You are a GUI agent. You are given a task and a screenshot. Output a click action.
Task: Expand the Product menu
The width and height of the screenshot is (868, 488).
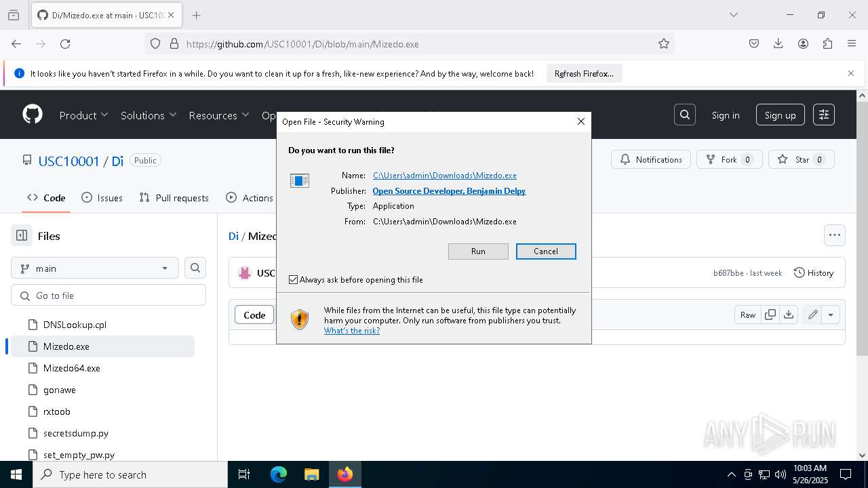pyautogui.click(x=83, y=115)
